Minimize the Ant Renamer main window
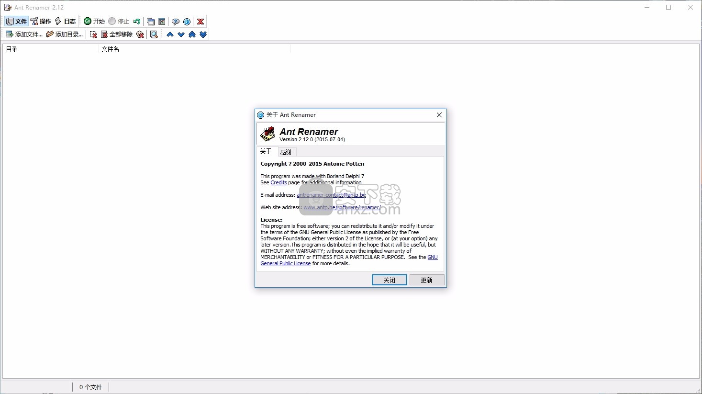Viewport: 702px width, 394px height. point(647,7)
